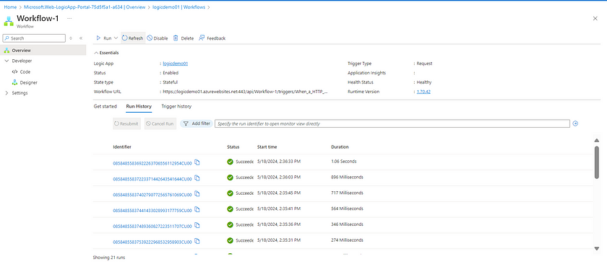The width and height of the screenshot is (607, 267).
Task: Collapse the Developer tree section
Action: 7,61
